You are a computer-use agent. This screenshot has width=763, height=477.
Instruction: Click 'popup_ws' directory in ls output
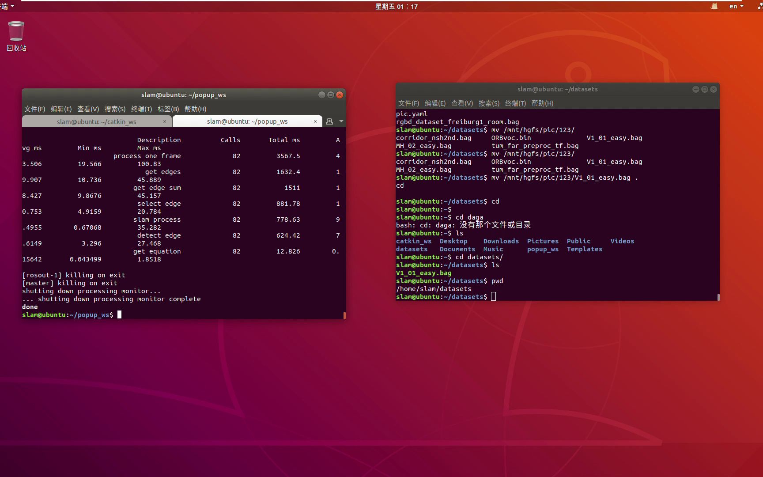(543, 249)
